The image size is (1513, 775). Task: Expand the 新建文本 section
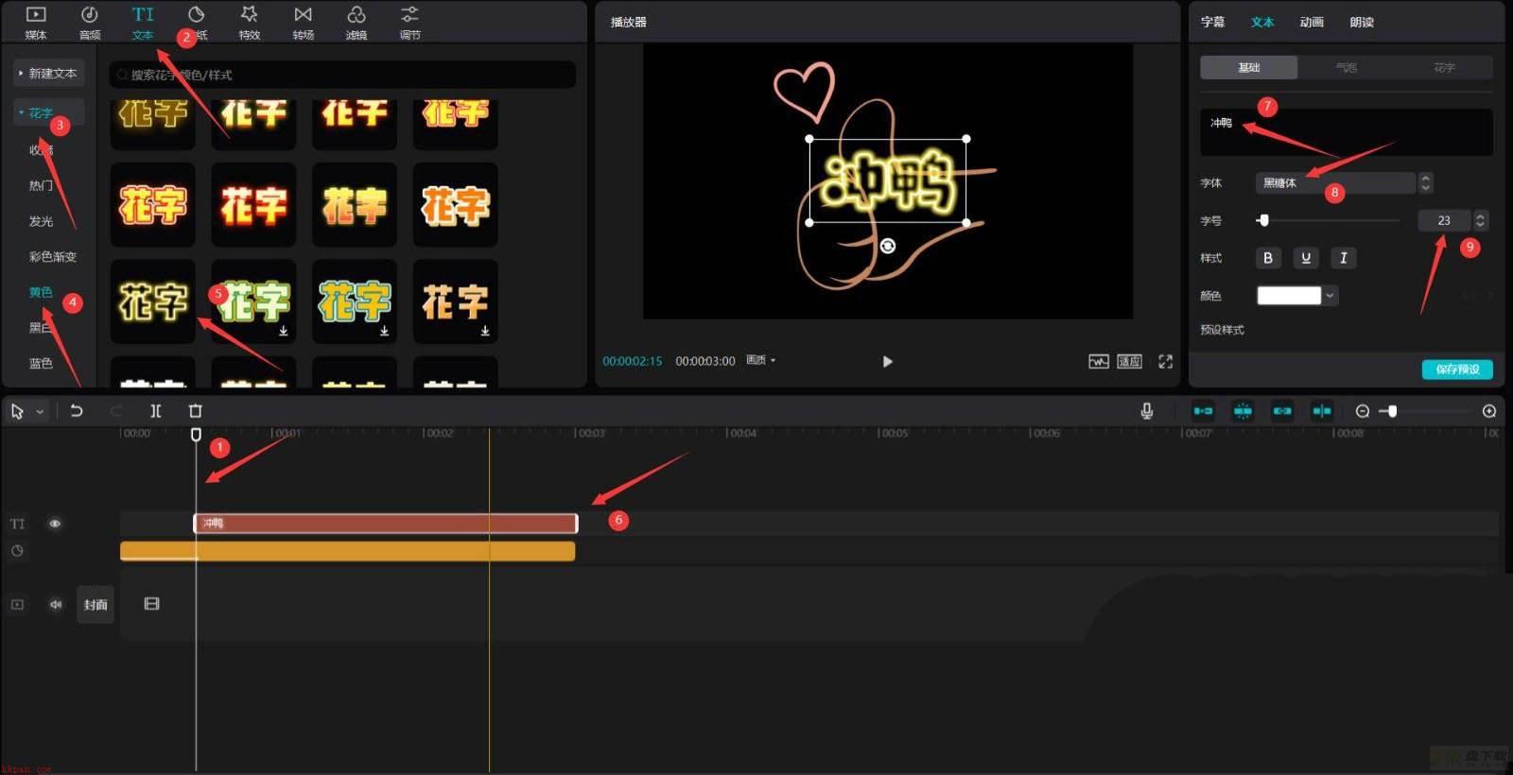click(48, 73)
